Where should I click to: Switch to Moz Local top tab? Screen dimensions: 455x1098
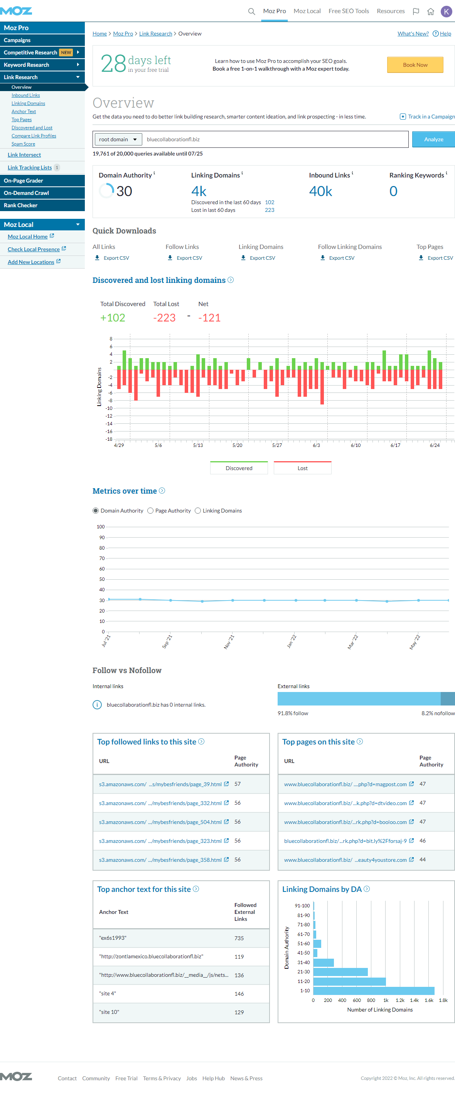tap(307, 11)
